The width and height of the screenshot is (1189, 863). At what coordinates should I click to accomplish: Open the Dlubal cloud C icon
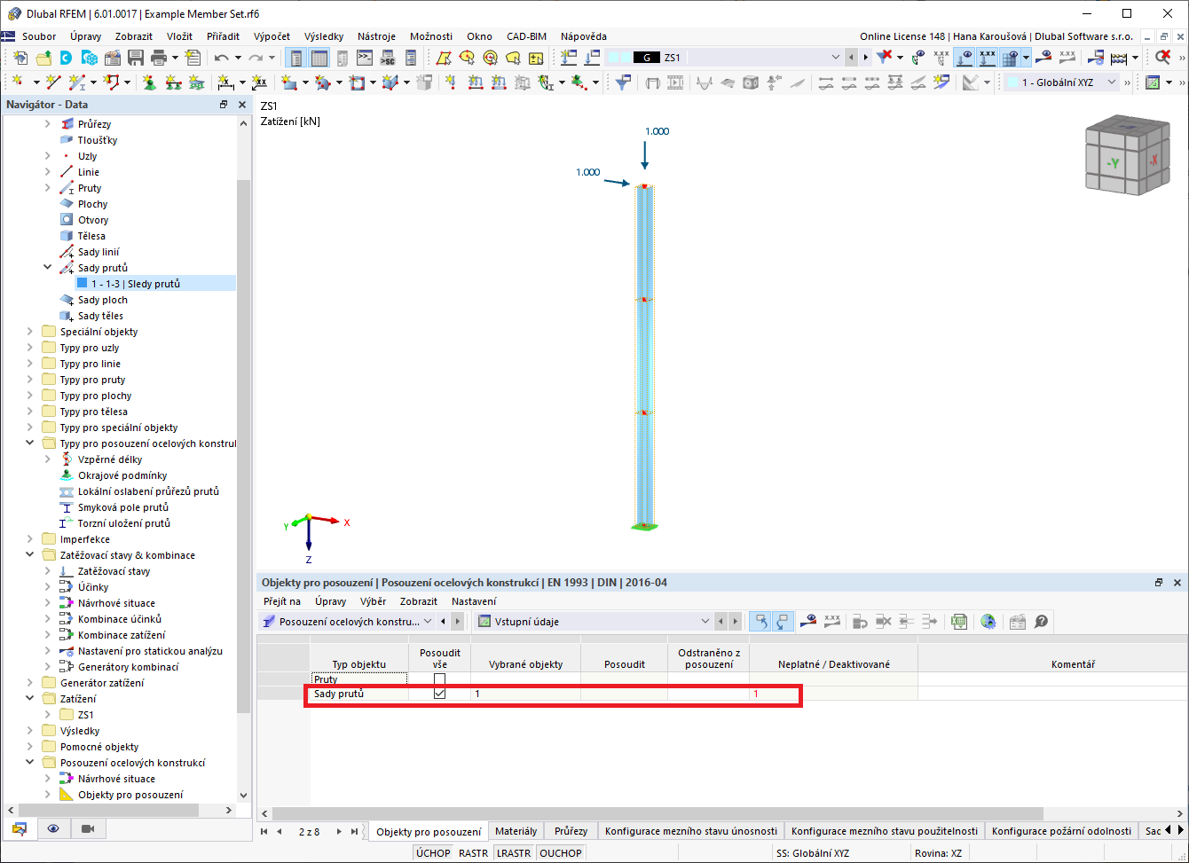click(67, 58)
